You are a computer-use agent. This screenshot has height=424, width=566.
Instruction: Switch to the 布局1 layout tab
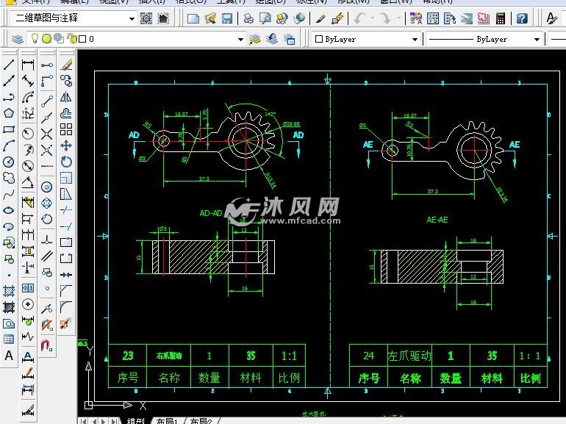pyautogui.click(x=167, y=421)
